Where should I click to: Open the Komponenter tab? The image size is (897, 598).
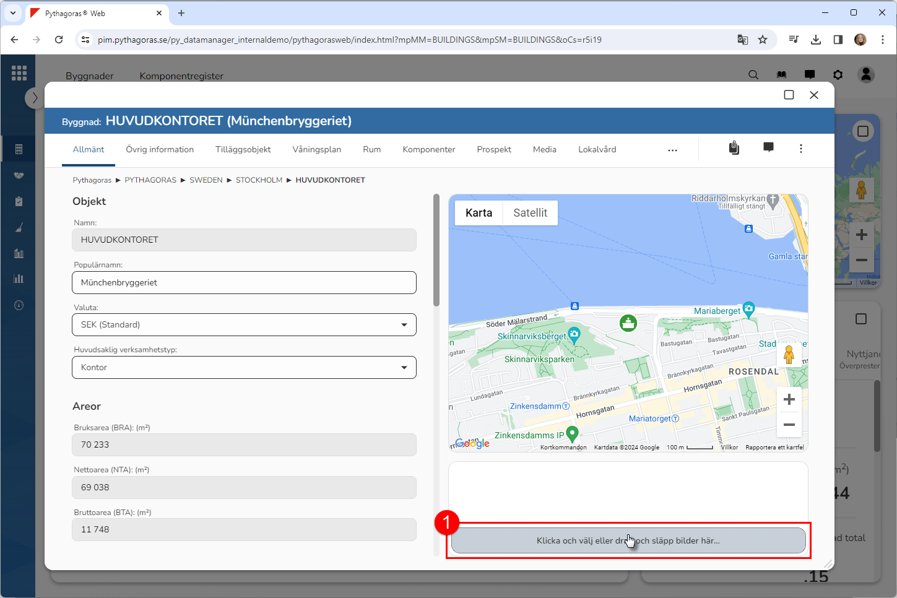coord(428,150)
